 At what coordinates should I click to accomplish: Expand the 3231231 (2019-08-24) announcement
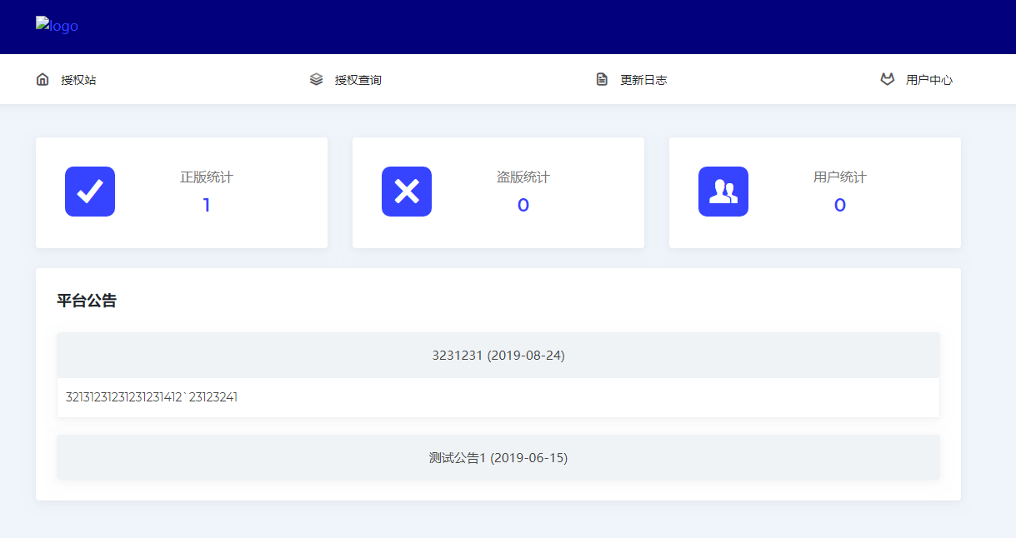pos(498,355)
